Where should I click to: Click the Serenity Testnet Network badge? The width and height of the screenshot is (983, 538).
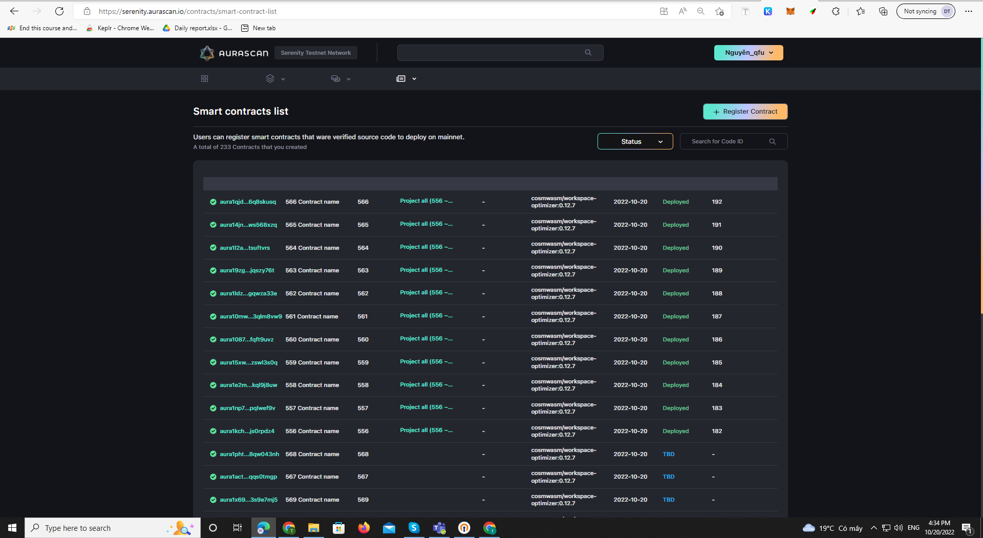coord(315,53)
